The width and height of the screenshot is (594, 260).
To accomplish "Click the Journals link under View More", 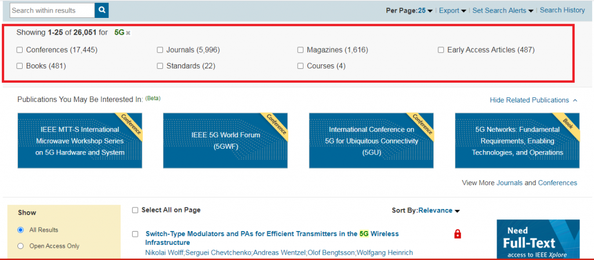I will point(509,183).
